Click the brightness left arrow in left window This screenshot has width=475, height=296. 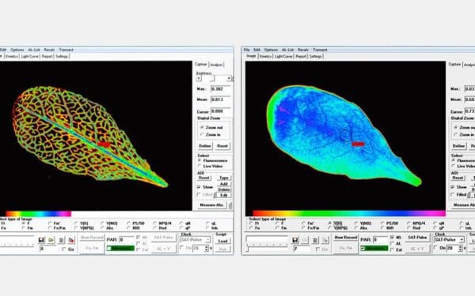click(199, 78)
